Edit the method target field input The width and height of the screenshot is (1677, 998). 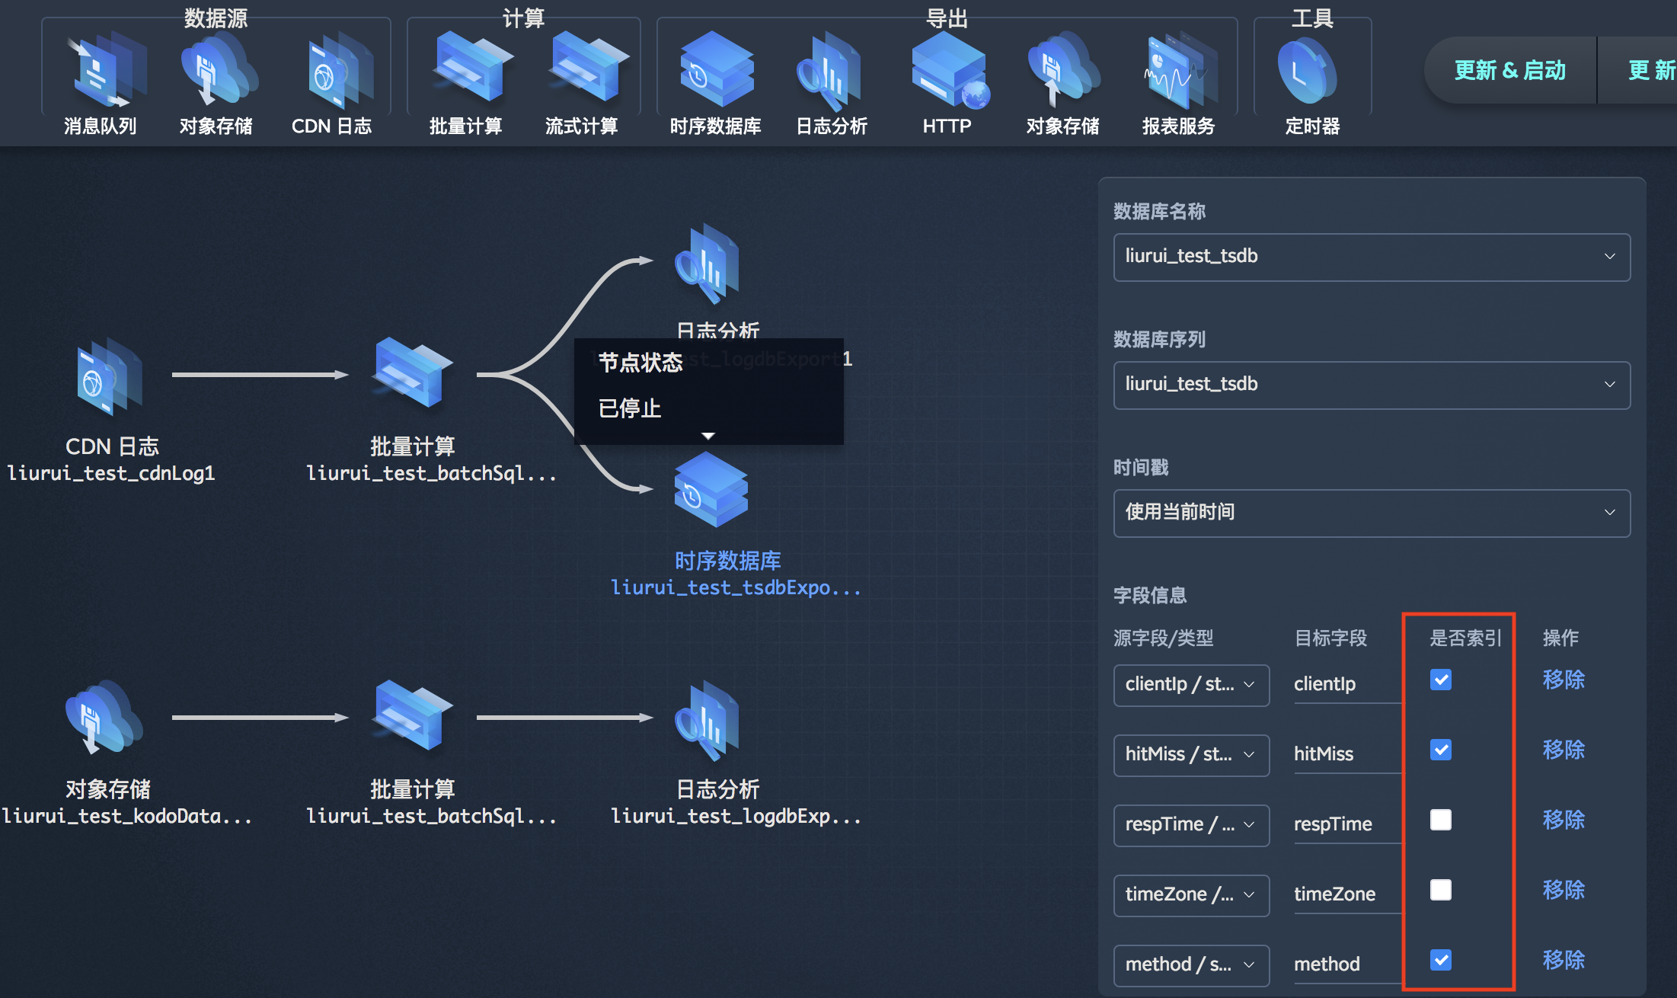(1347, 964)
